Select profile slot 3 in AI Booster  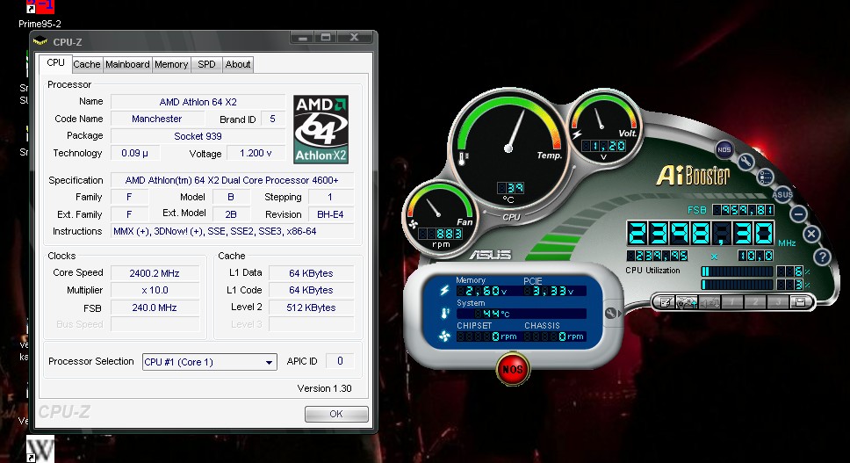pyautogui.click(x=777, y=302)
